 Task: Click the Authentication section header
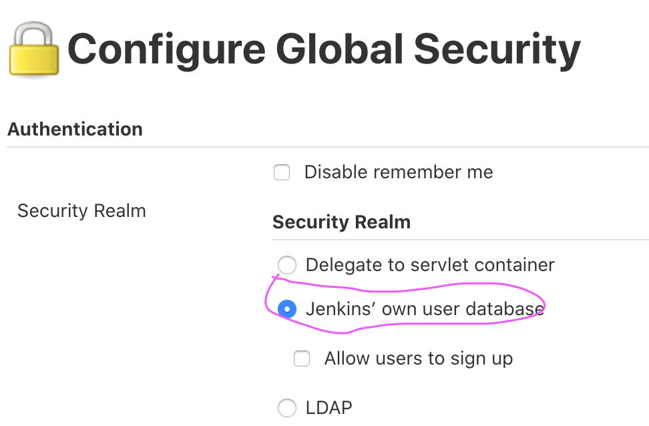(75, 129)
